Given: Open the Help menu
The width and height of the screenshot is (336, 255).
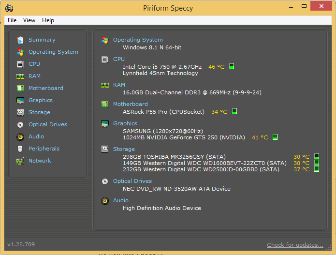Looking at the screenshot, I should click(48, 20).
